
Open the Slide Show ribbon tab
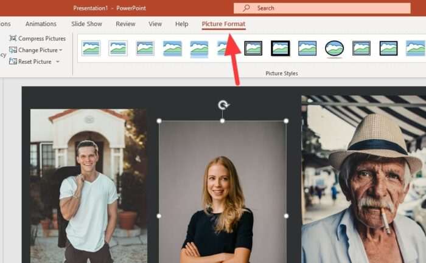pyautogui.click(x=86, y=24)
